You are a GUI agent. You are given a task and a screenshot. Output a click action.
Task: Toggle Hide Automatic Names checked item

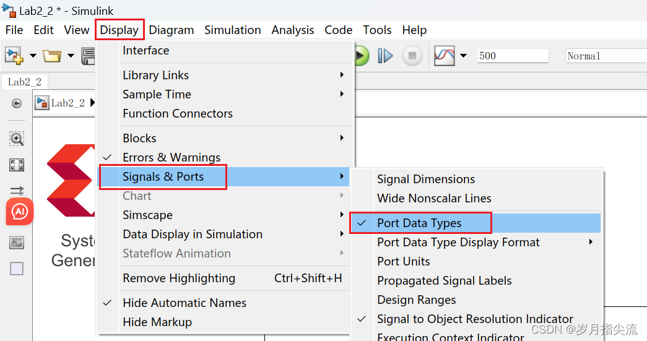pyautogui.click(x=225, y=303)
